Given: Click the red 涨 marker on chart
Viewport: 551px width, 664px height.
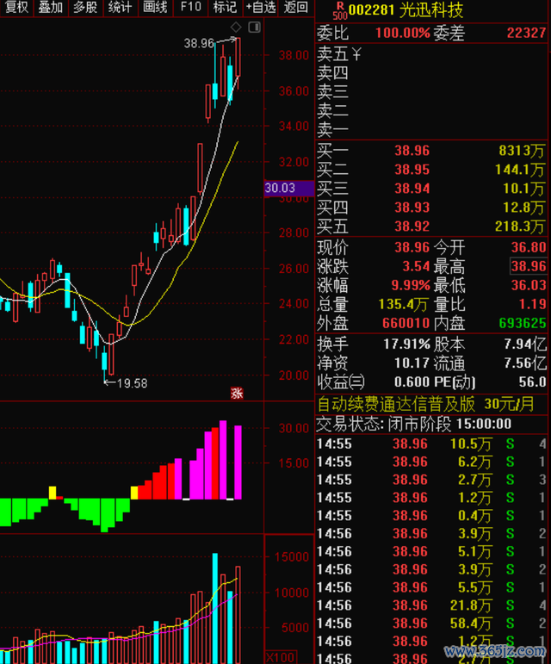Looking at the screenshot, I should (x=237, y=394).
